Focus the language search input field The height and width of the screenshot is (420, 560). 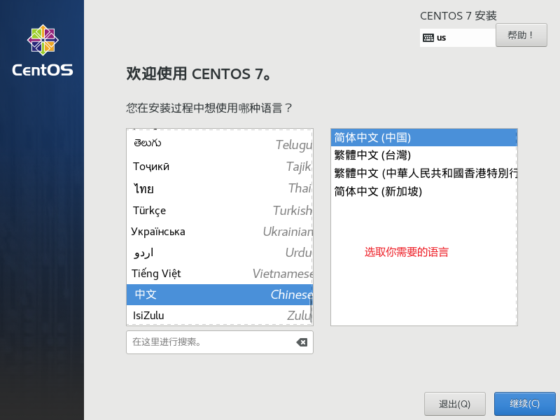[220, 342]
